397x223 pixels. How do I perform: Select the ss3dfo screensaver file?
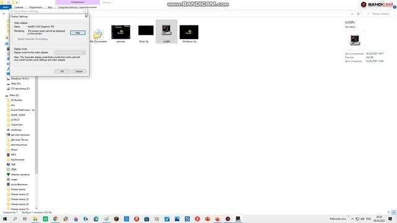click(x=166, y=32)
